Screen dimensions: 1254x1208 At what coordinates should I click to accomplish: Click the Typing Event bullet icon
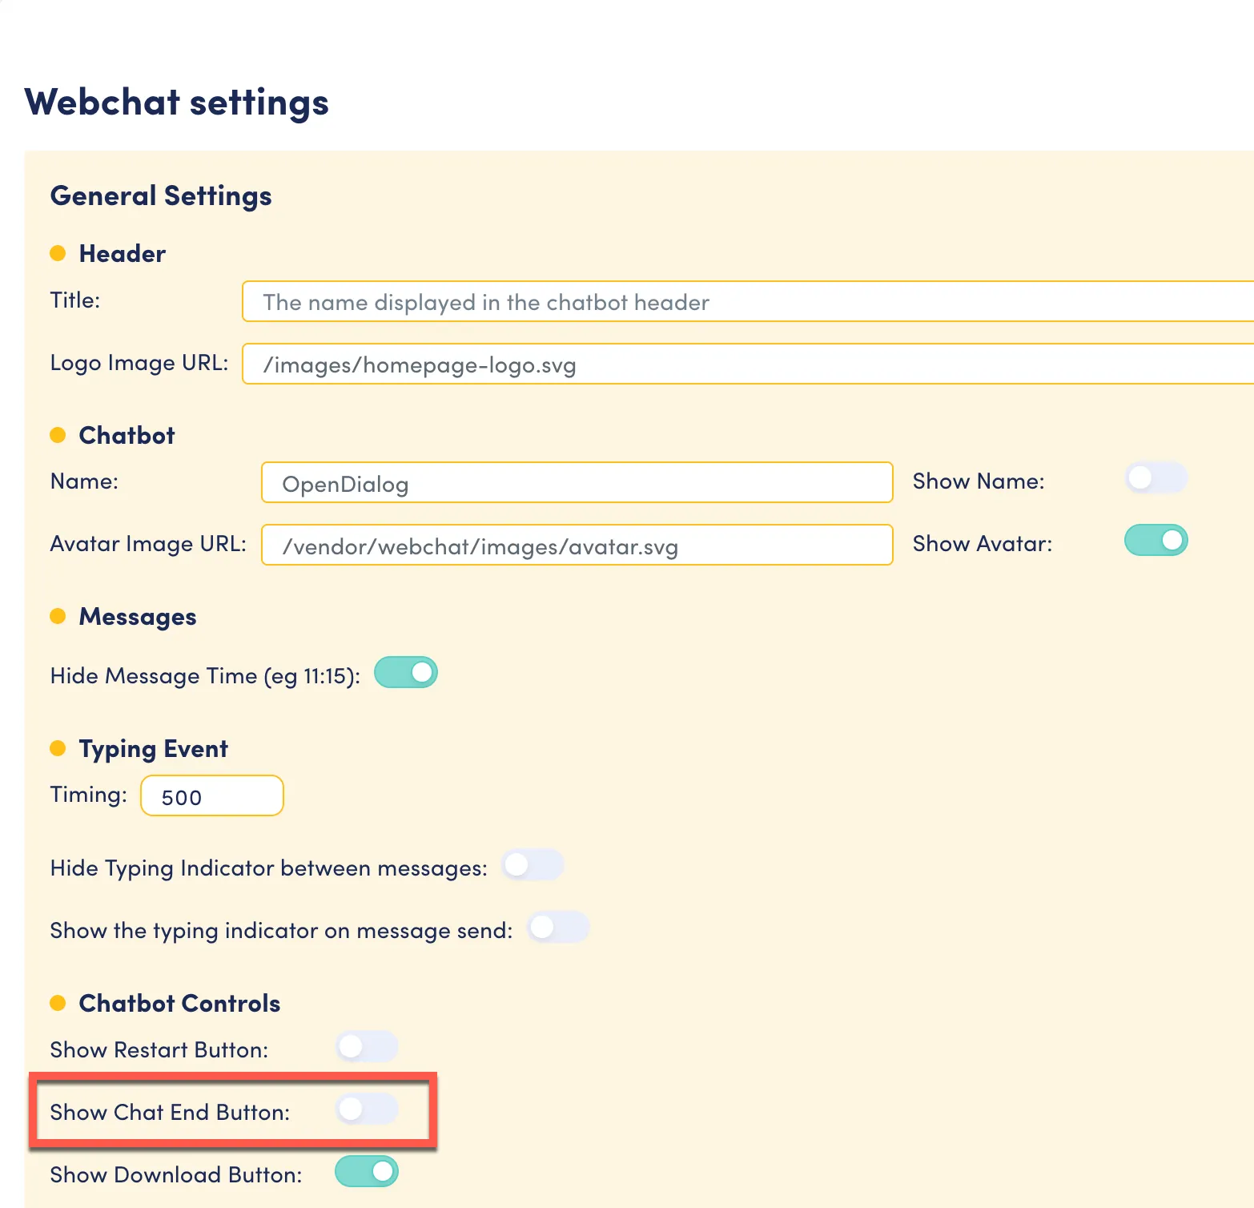coord(58,748)
